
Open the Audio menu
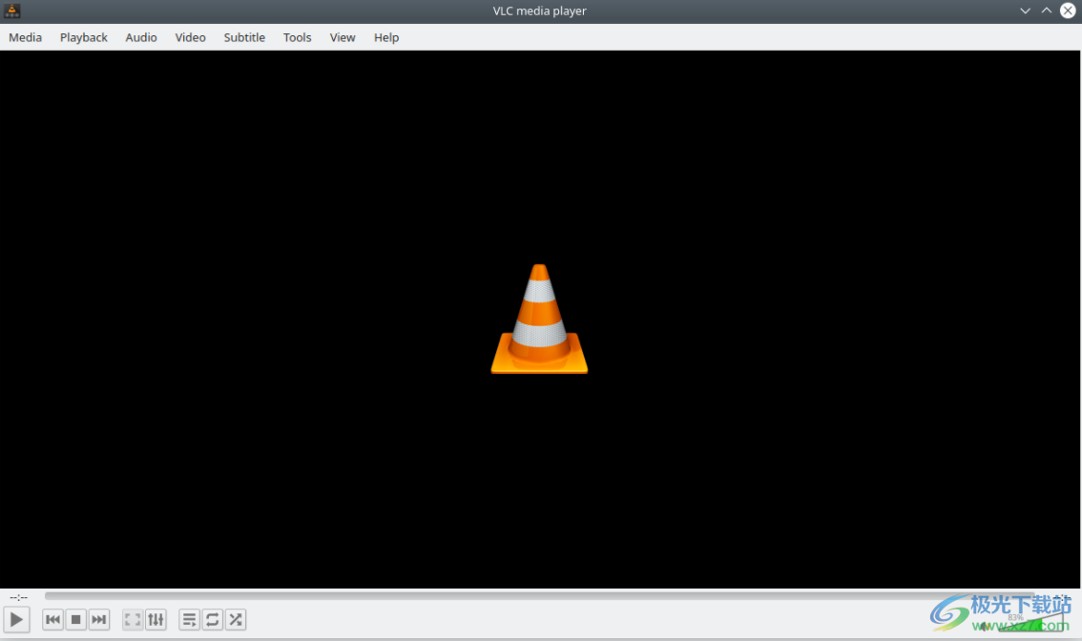click(x=141, y=37)
